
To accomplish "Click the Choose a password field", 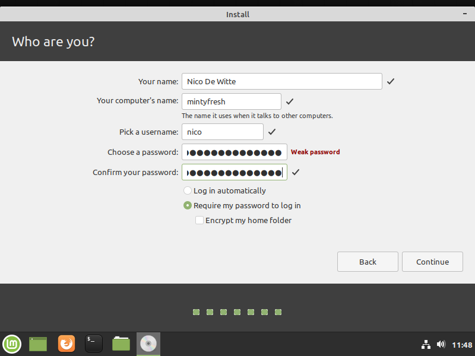I will point(234,152).
